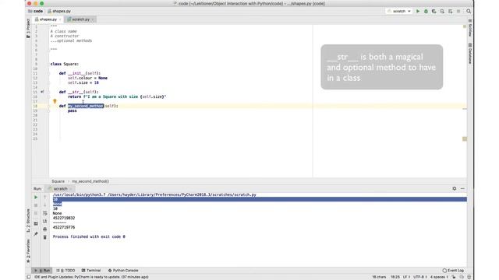Click the Down the Stack Trace arrow

[x=45, y=205]
